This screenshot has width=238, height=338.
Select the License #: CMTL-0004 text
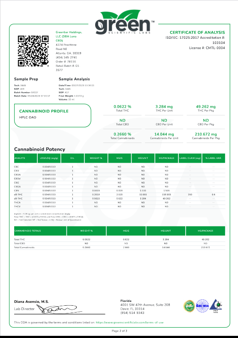207,48
